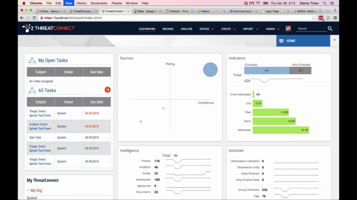The width and height of the screenshot is (357, 200).
Task: Open the Bookmarks menu in menu bar
Action: (99, 3)
